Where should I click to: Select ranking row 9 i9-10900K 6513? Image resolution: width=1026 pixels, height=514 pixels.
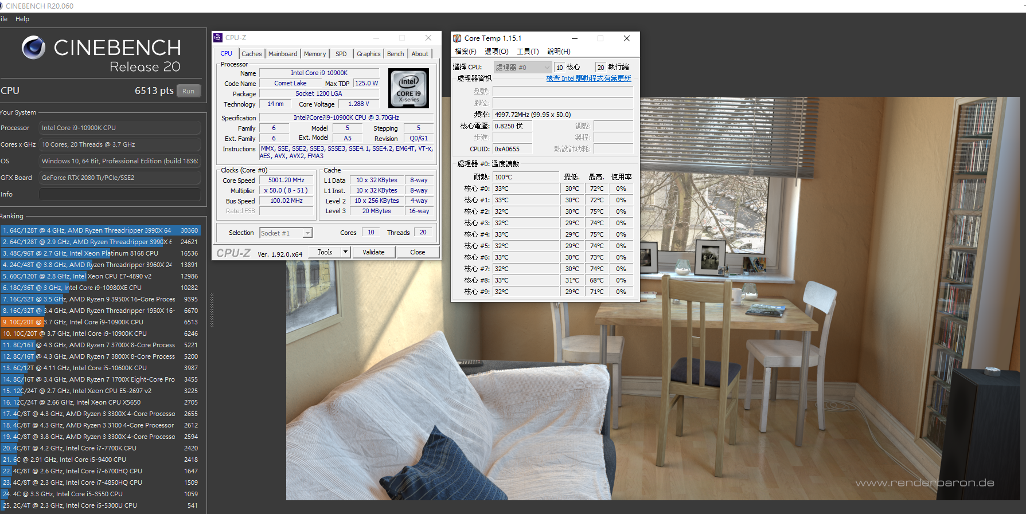pos(100,322)
